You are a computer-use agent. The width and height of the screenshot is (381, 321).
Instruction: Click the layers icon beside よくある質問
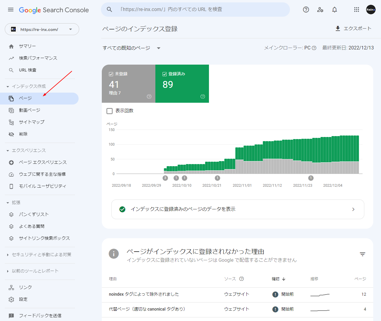click(11, 226)
